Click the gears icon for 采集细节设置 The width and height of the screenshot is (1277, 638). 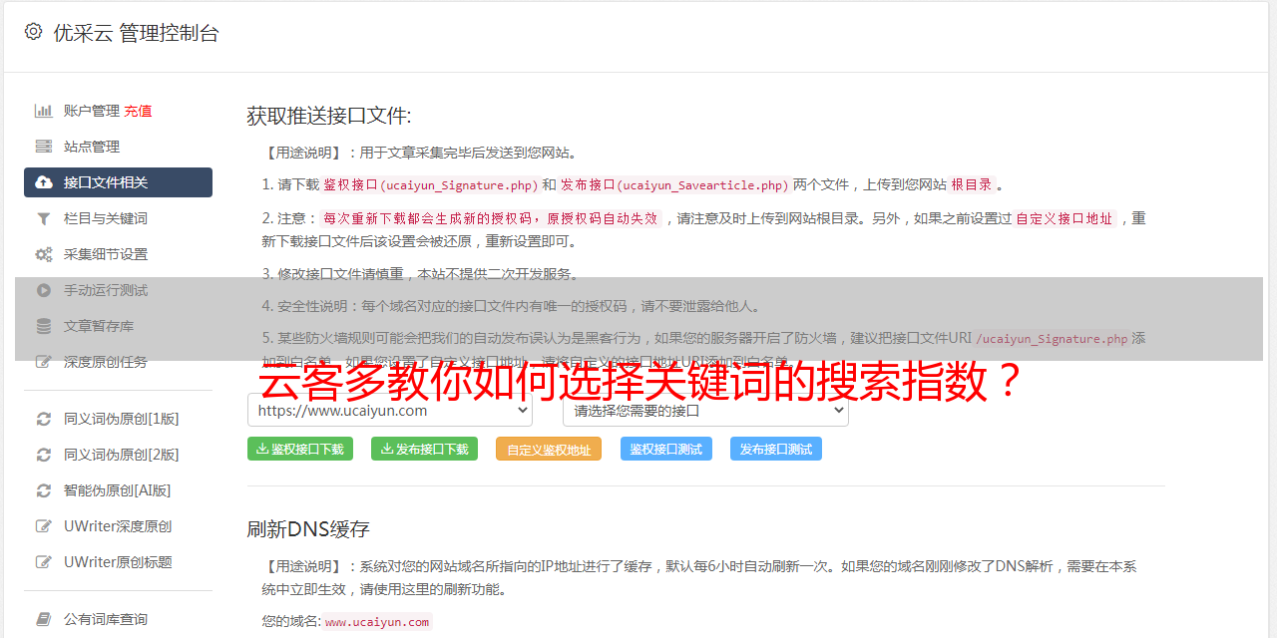(44, 254)
